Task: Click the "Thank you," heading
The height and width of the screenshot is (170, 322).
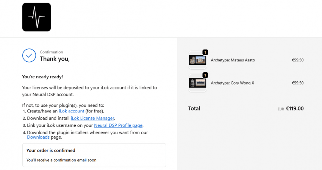Action: point(55,59)
